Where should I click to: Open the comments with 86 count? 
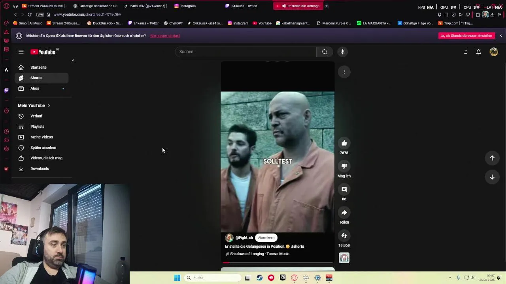(x=344, y=189)
